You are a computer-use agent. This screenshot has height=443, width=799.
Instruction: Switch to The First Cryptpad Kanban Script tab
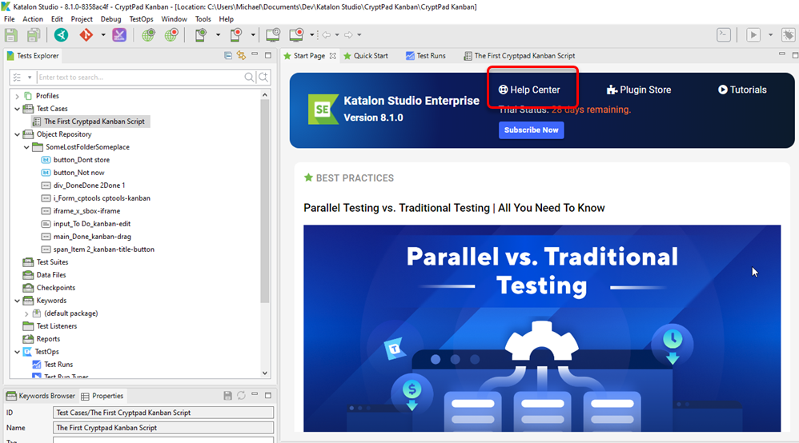pyautogui.click(x=520, y=55)
